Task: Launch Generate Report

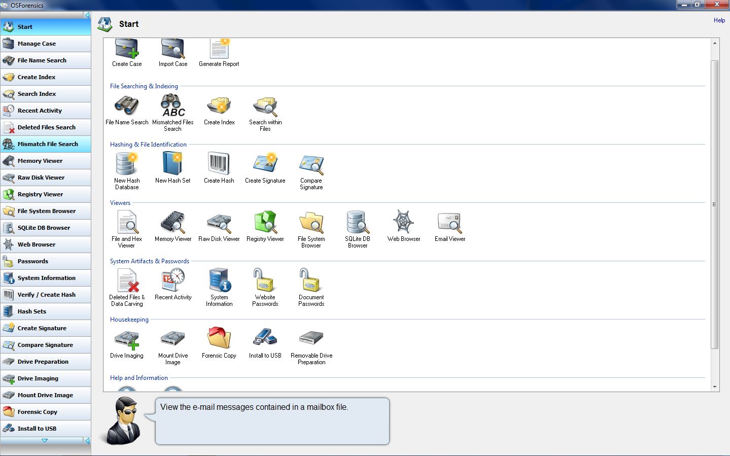Action: click(x=219, y=49)
